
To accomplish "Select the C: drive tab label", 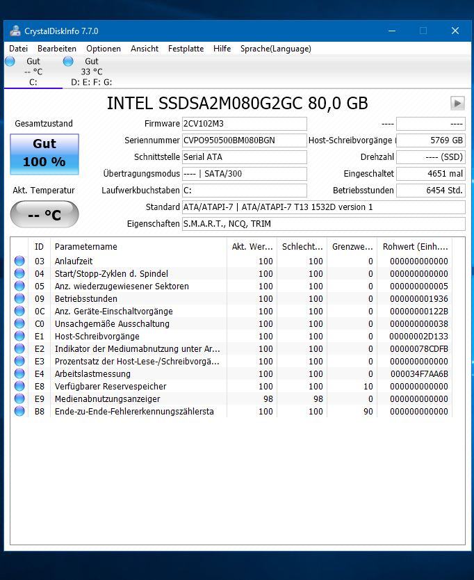I will 33,82.
